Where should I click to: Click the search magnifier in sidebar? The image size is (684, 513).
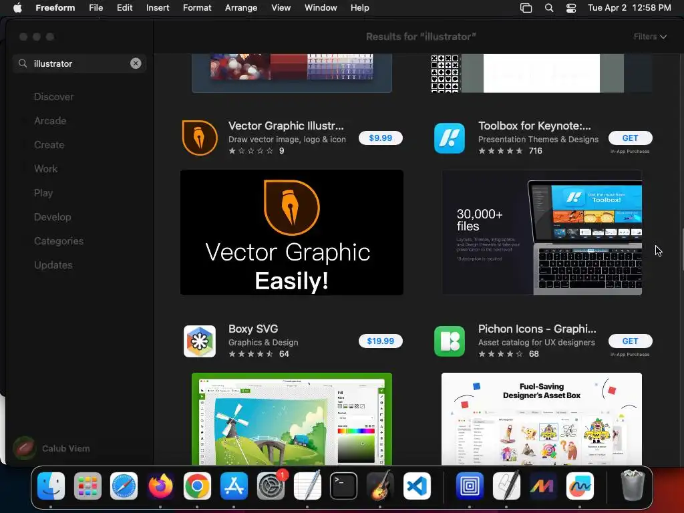pyautogui.click(x=23, y=63)
